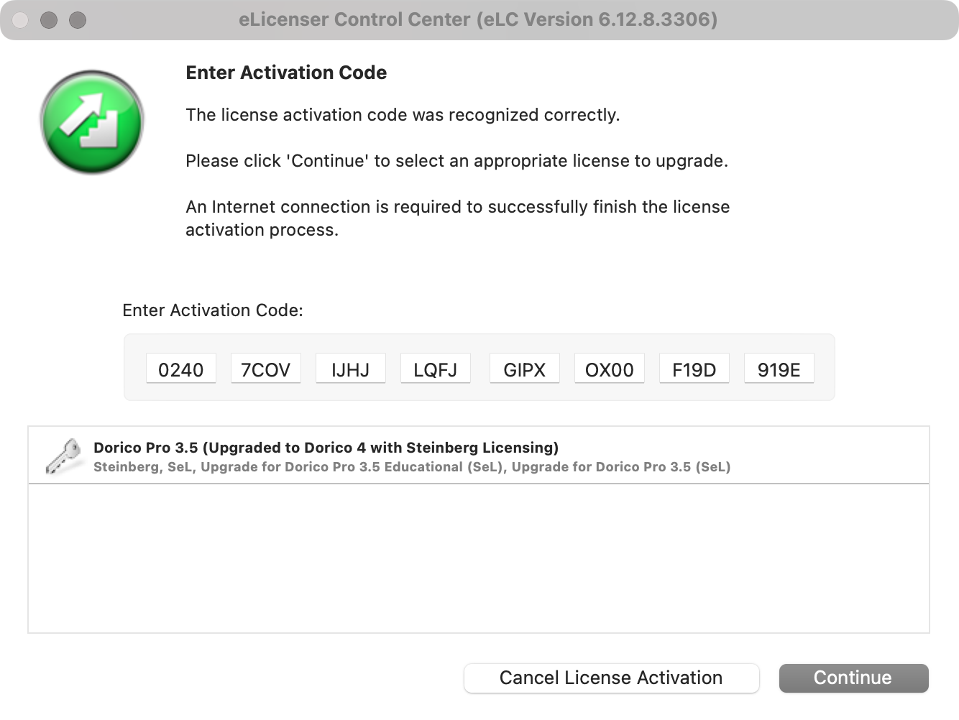Select the Dorico Pro 3.5 license row
This screenshot has height=720, width=959.
[479, 456]
